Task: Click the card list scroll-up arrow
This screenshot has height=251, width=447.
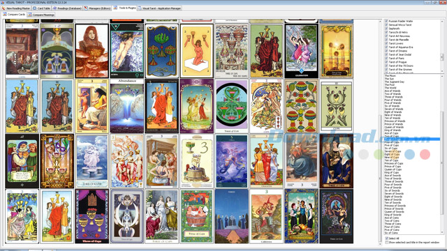Action: click(442, 76)
